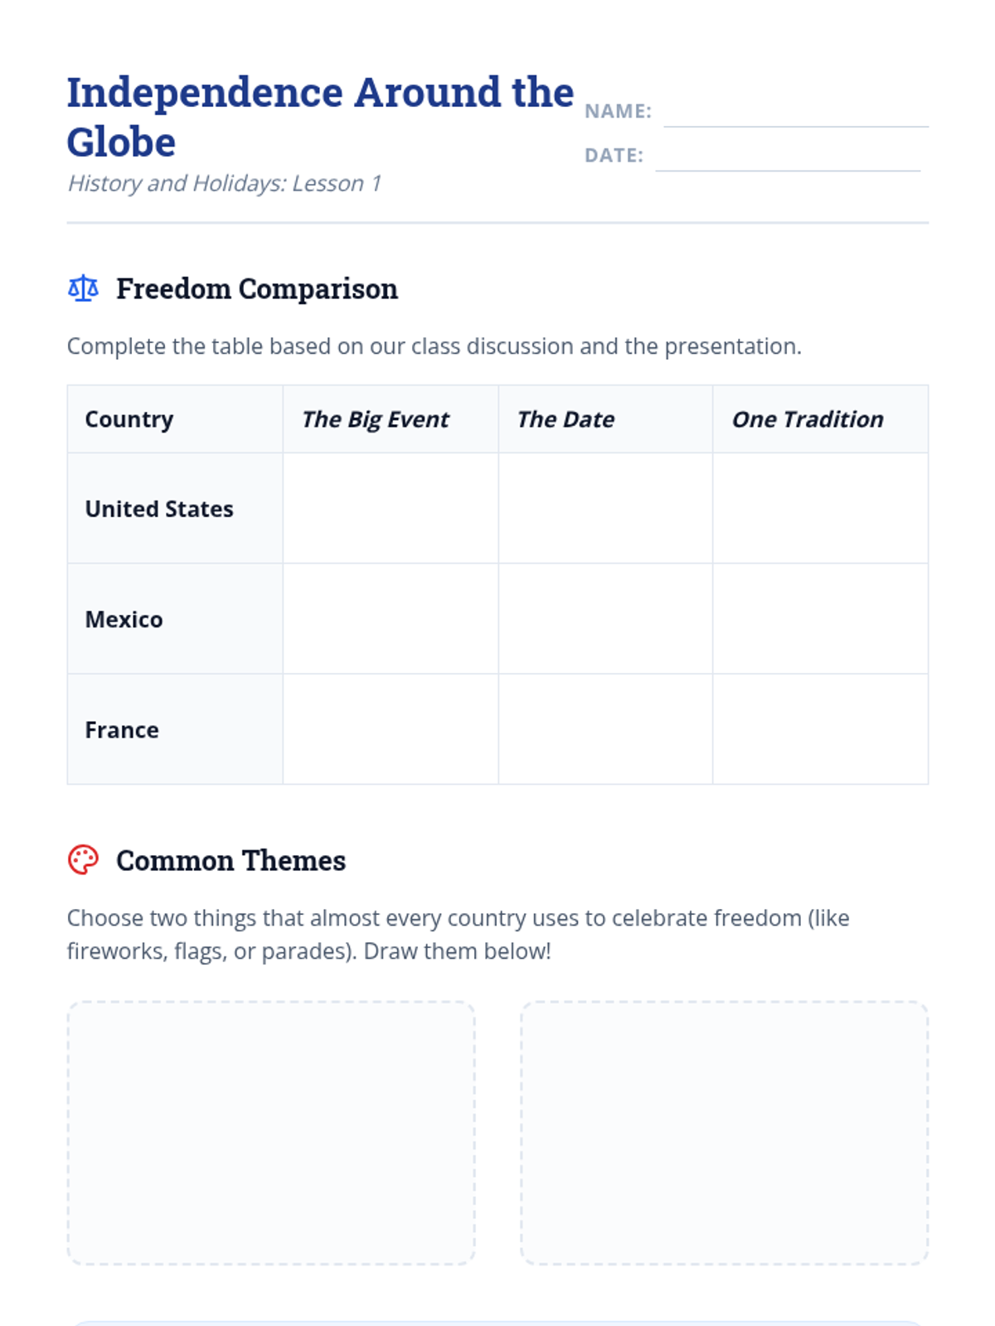Click the 'Independence Around the Globe' title
Image resolution: width=995 pixels, height=1326 pixels.
coord(319,116)
